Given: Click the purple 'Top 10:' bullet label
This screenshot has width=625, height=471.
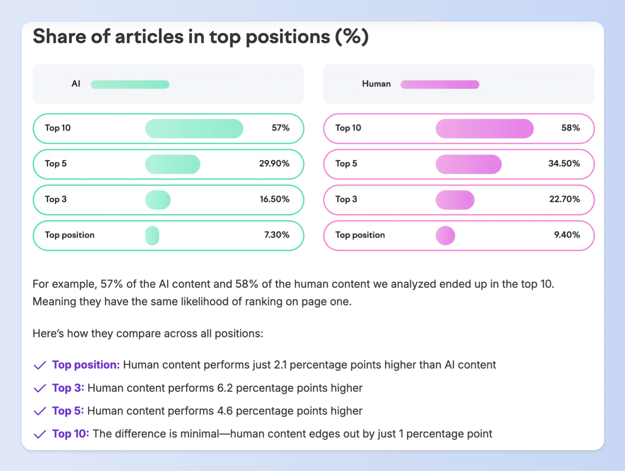Looking at the screenshot, I should click(70, 434).
